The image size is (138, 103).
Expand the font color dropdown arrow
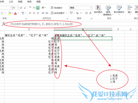click(x=18, y=13)
